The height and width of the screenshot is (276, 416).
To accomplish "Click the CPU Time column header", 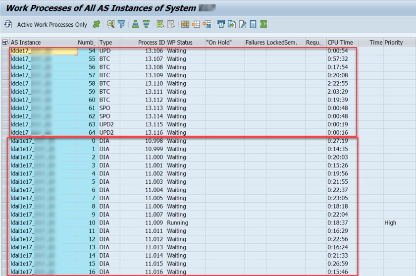I will point(340,43).
